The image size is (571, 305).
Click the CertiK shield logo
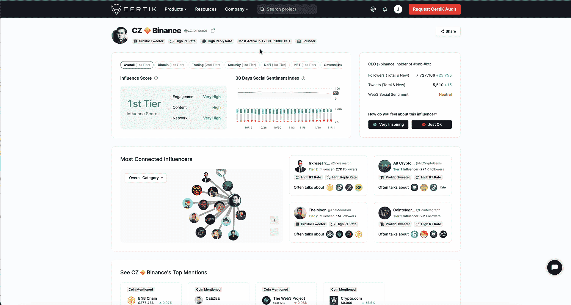pos(116,9)
